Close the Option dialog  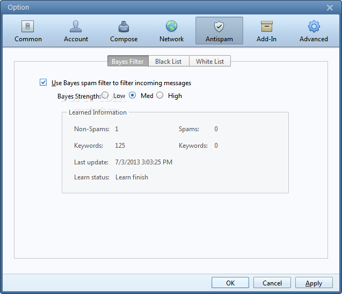click(330, 8)
